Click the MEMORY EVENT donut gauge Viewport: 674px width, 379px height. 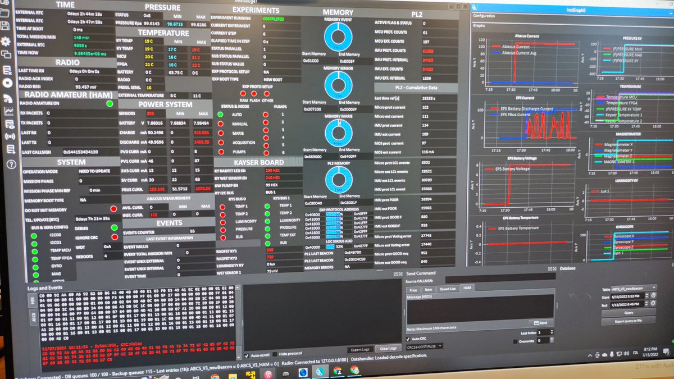337,37
